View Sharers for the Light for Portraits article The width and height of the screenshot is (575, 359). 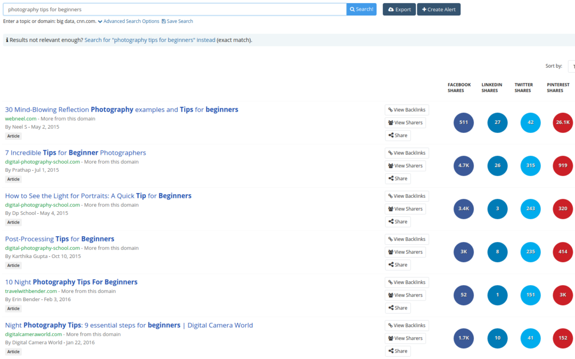[405, 209]
